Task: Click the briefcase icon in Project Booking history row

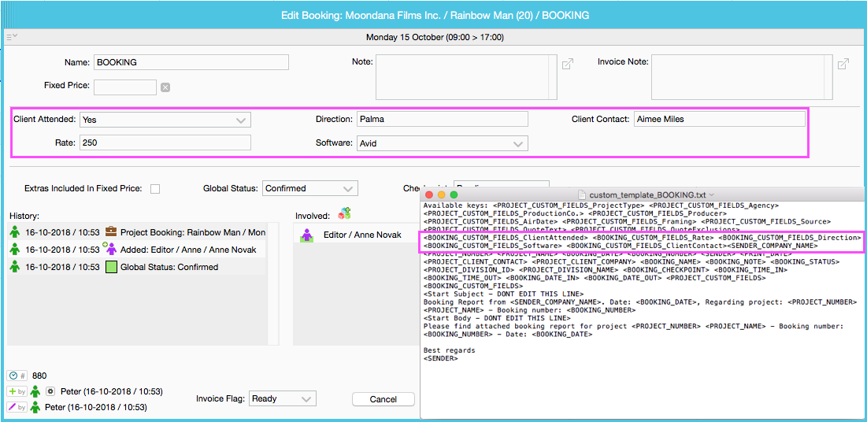Action: pyautogui.click(x=110, y=232)
